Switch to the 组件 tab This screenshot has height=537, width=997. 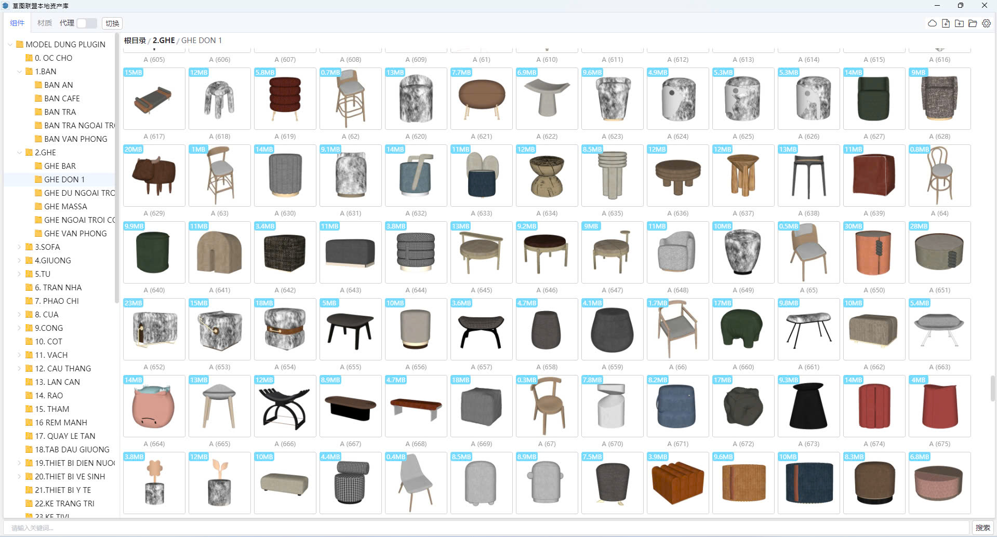[x=17, y=23]
